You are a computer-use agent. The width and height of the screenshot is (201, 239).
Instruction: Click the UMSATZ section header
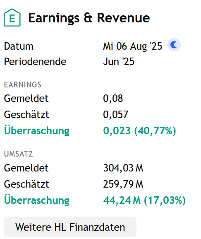19,154
